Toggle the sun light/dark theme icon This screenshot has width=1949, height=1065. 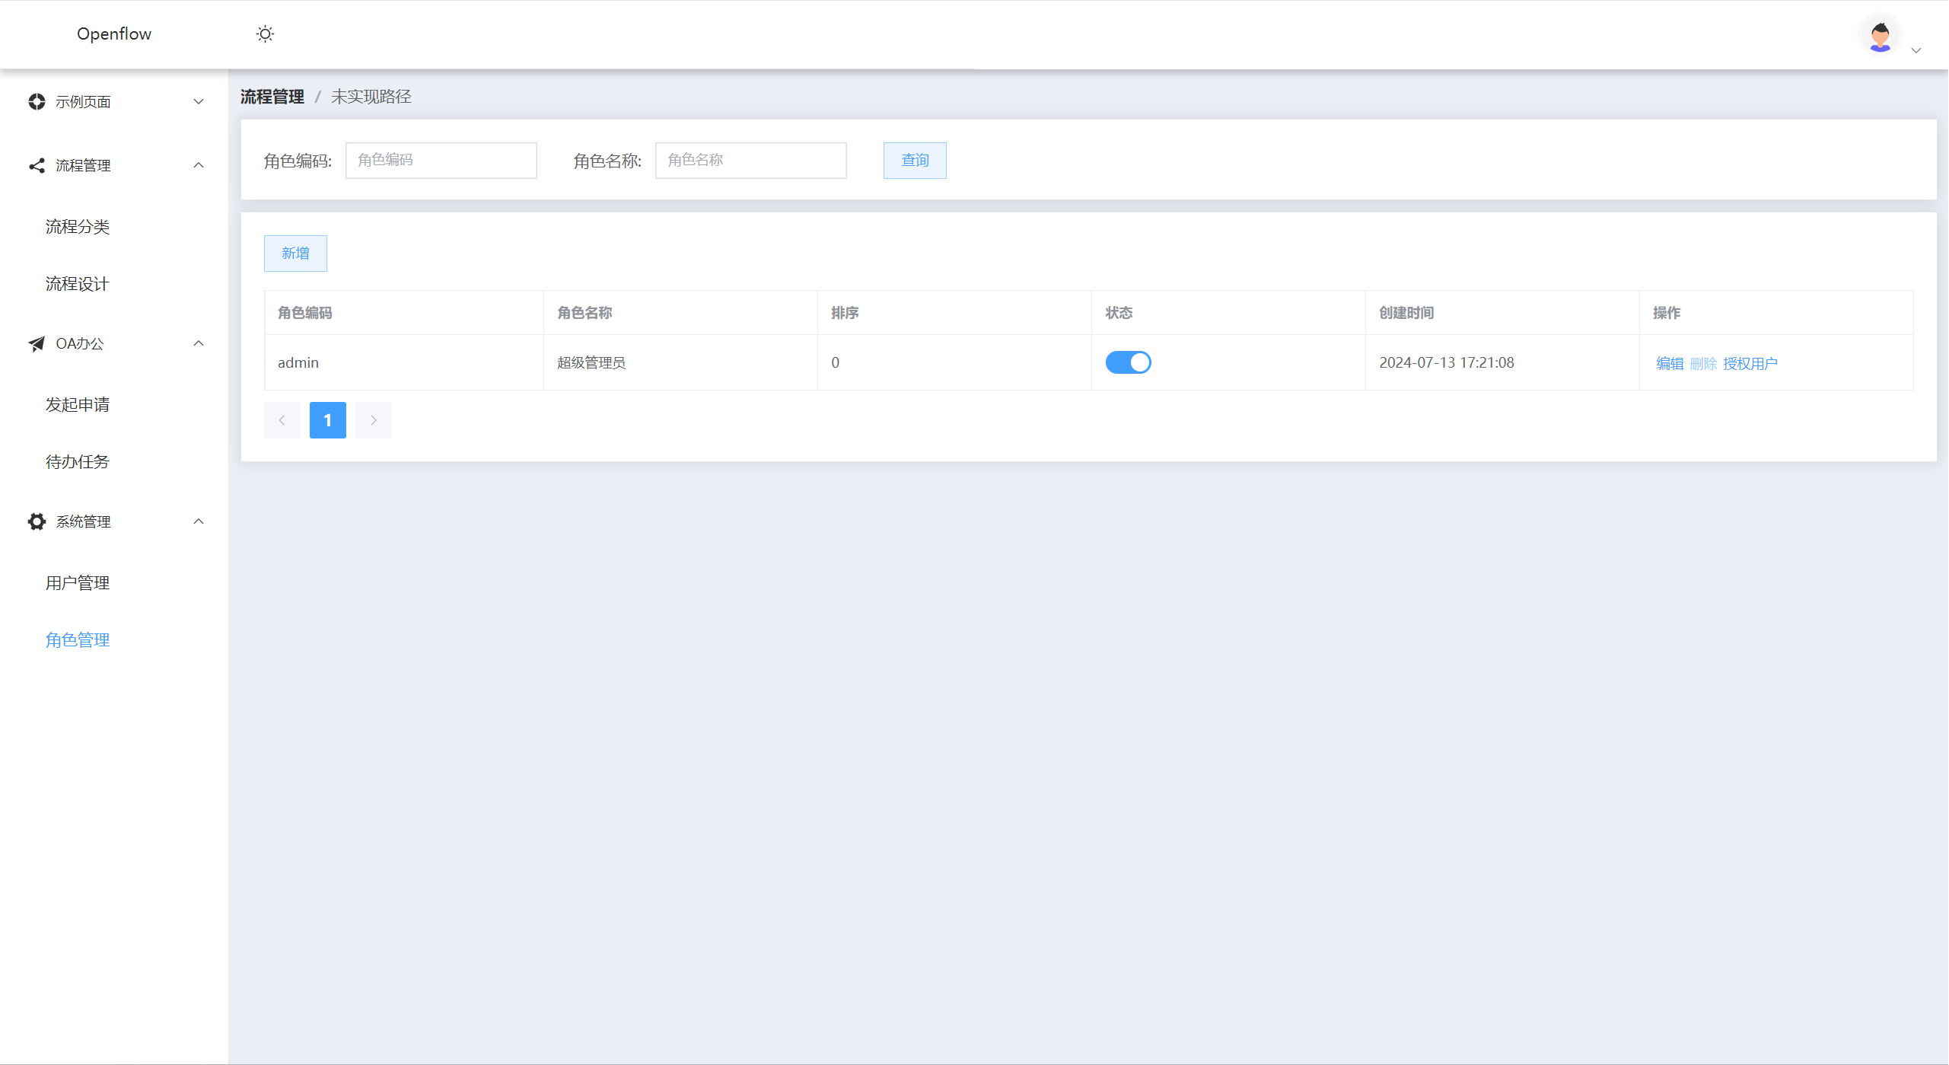click(265, 34)
